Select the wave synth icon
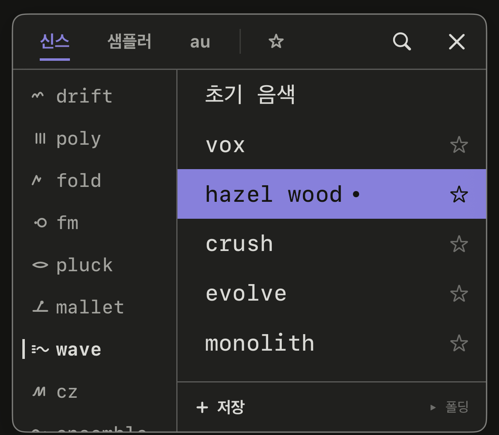Image resolution: width=499 pixels, height=435 pixels. 40,349
